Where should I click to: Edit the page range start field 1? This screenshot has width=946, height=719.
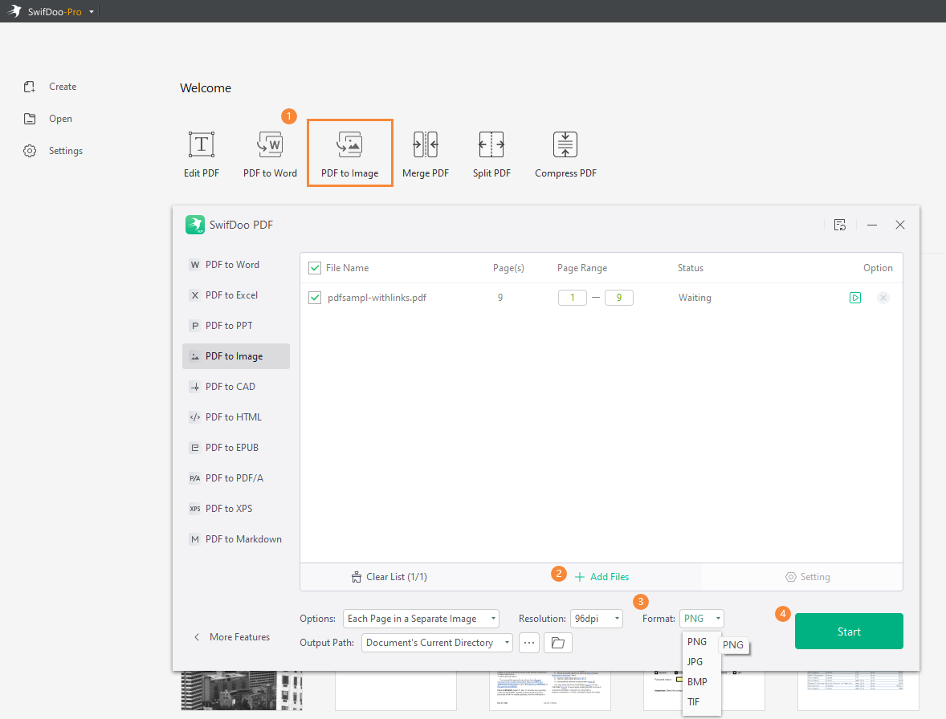[x=573, y=298]
